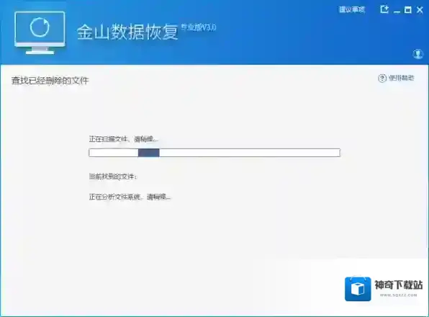Minimize the data recovery window
This screenshot has width=429, height=317.
[x=397, y=11]
